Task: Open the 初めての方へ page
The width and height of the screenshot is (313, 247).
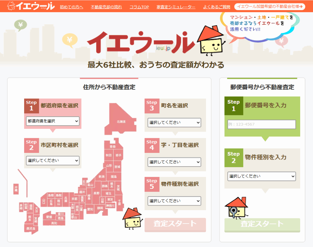Action: point(72,7)
